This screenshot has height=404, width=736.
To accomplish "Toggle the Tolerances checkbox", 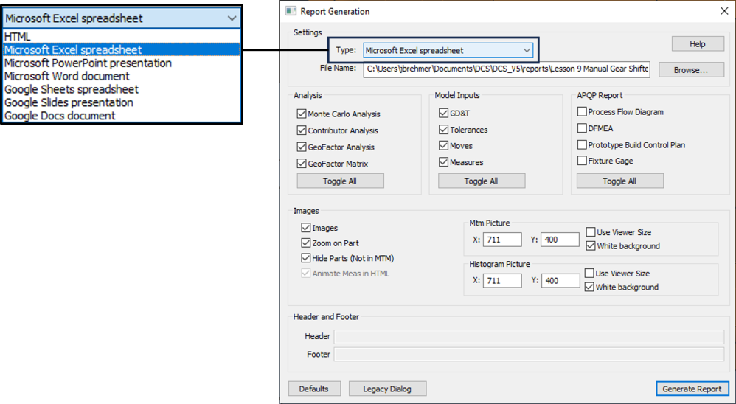I will (x=443, y=130).
